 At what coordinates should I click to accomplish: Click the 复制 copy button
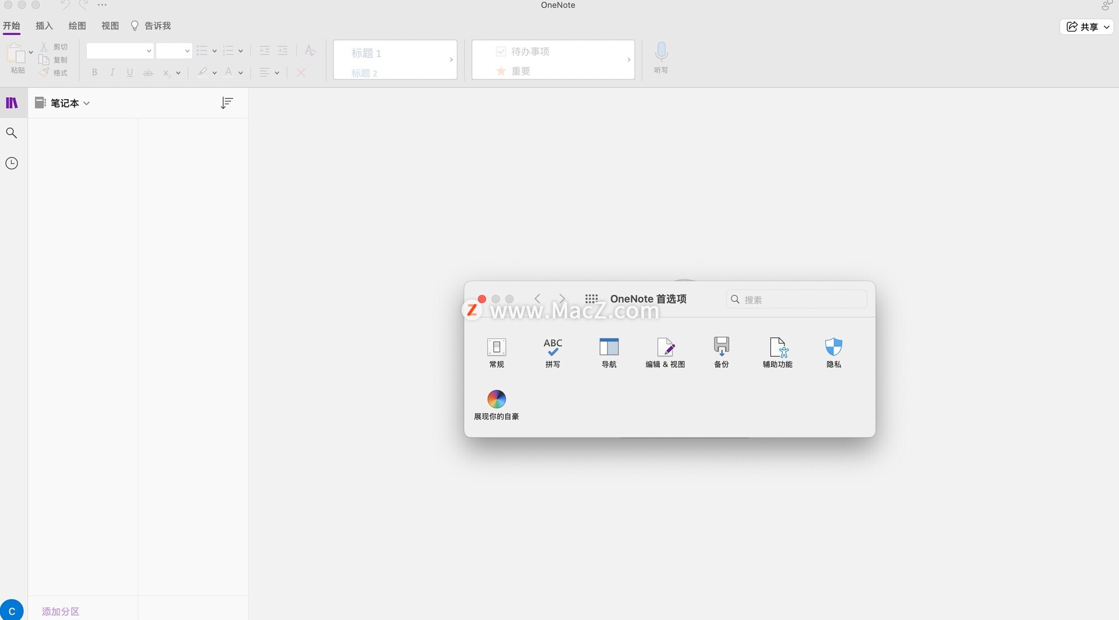tap(54, 60)
